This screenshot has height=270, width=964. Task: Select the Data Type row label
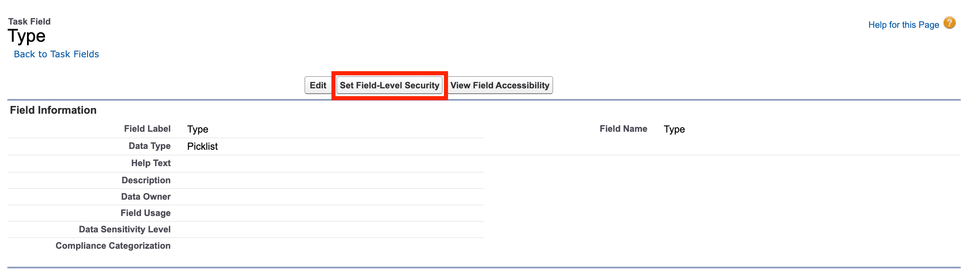pyautogui.click(x=149, y=146)
